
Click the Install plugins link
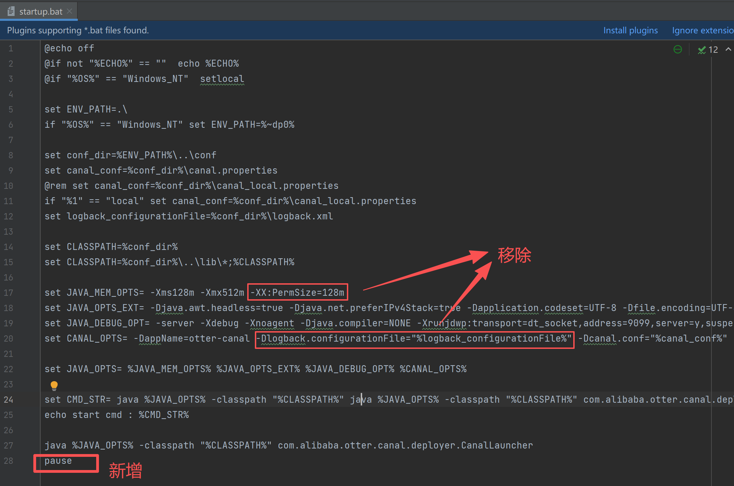pyautogui.click(x=630, y=30)
